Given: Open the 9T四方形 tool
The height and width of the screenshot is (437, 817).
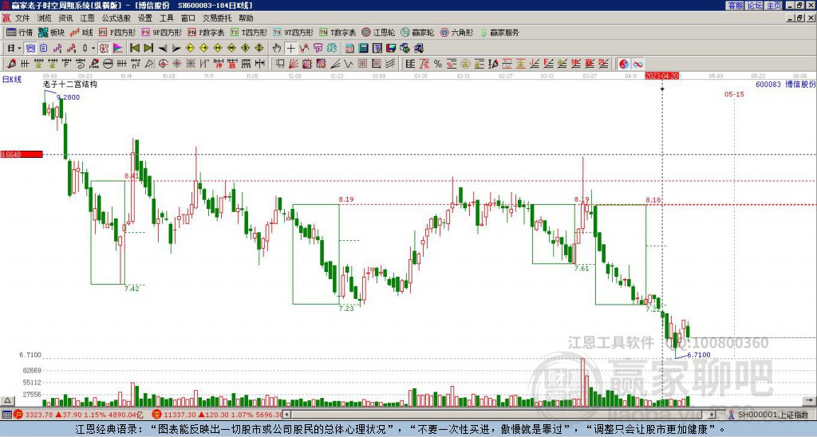Looking at the screenshot, I should (x=294, y=32).
